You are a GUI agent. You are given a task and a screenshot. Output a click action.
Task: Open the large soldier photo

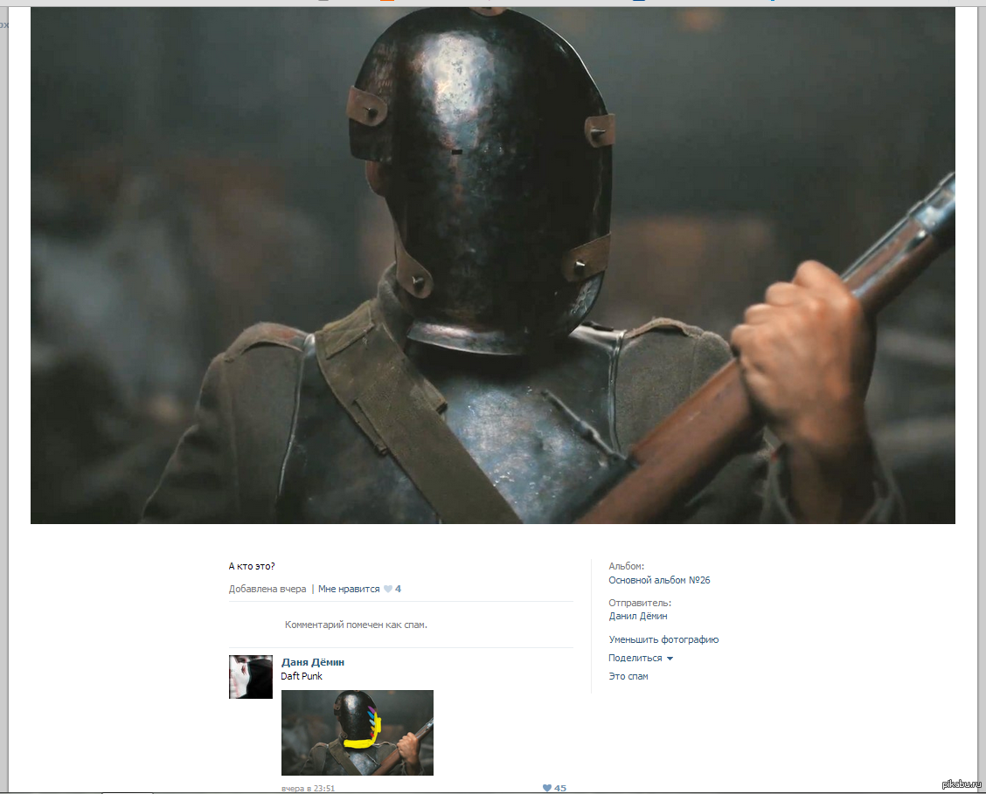(492, 265)
